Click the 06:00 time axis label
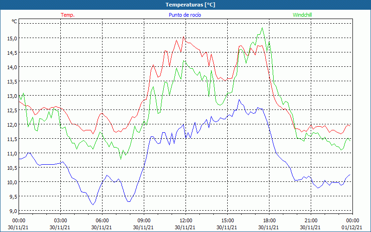 click(102, 221)
